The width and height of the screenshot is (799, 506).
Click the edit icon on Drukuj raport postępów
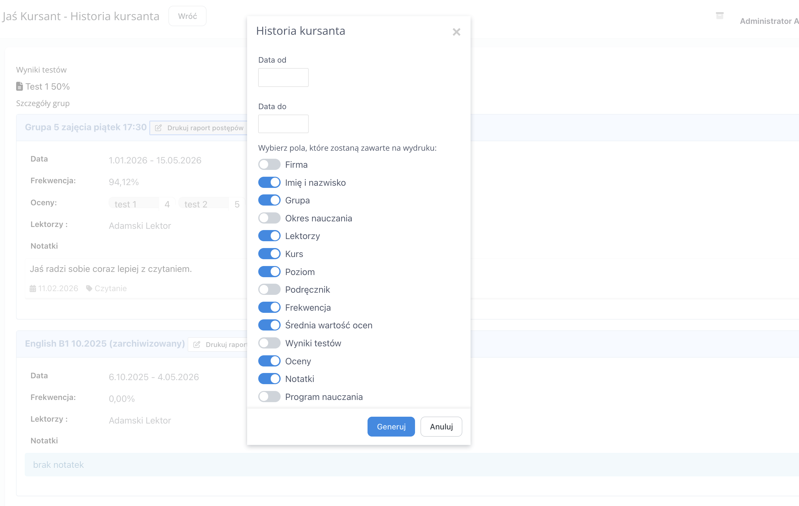pos(159,128)
